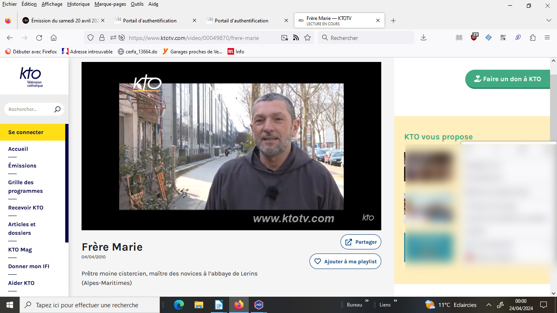The height and width of the screenshot is (313, 557).
Task: Open the Firefox application hamburger menu
Action: click(547, 37)
